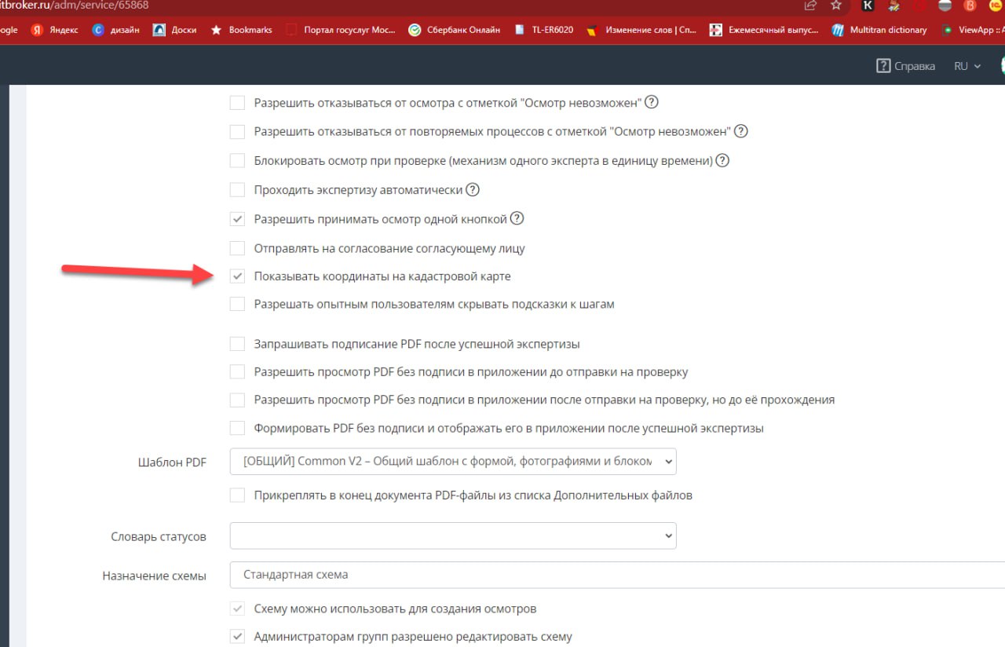The width and height of the screenshot is (1005, 647).
Task: Open the ViewApp bookmark
Action: pos(973,30)
